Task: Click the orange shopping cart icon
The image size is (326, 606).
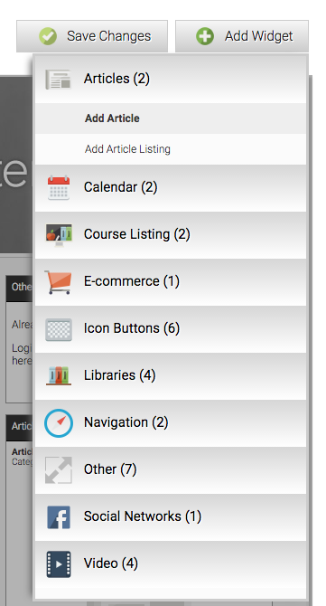Action: [58, 281]
